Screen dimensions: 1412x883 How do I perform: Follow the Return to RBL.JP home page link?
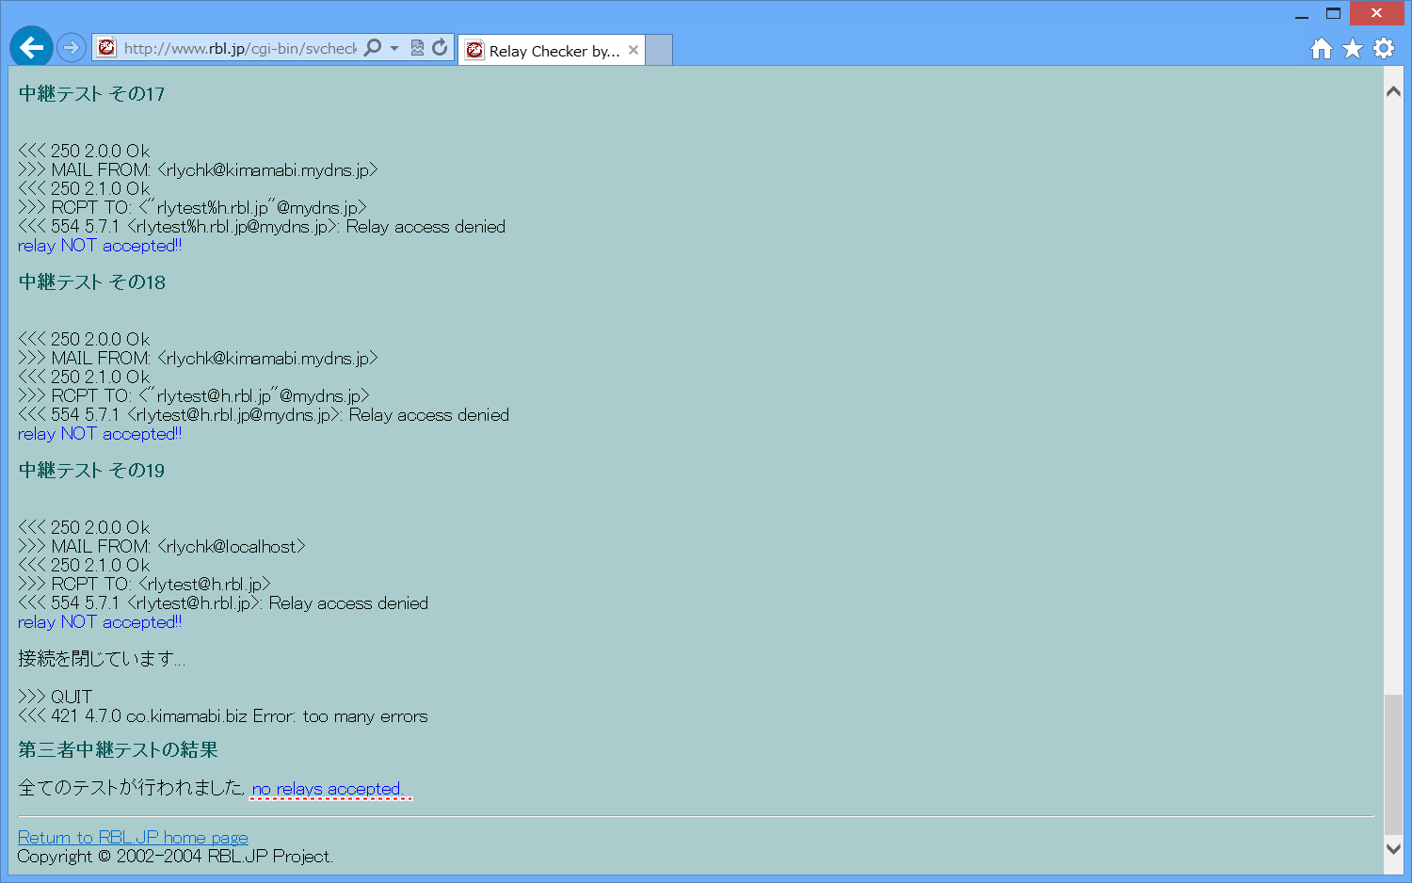tap(133, 837)
